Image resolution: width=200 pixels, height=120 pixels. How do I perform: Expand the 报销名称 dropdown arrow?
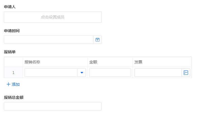point(82,73)
